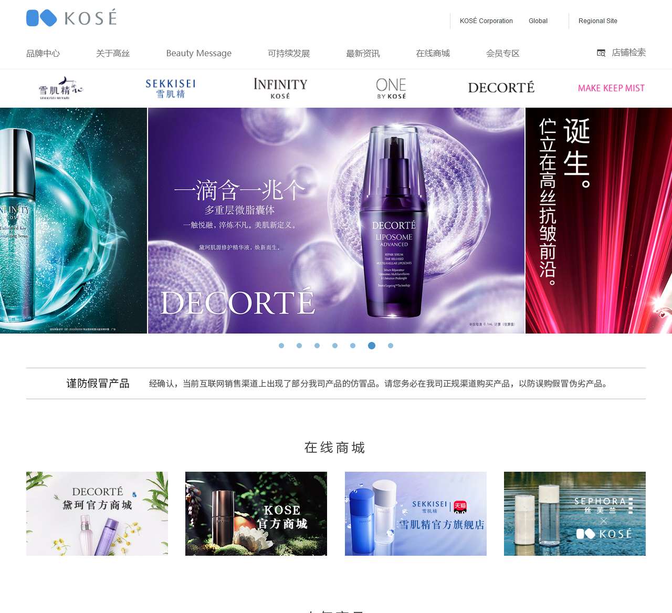This screenshot has height=613, width=672.
Task: Click the 店铺检索 store search link
Action: point(629,53)
